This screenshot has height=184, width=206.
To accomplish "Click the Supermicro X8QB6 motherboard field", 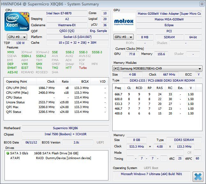I will point(65,128).
